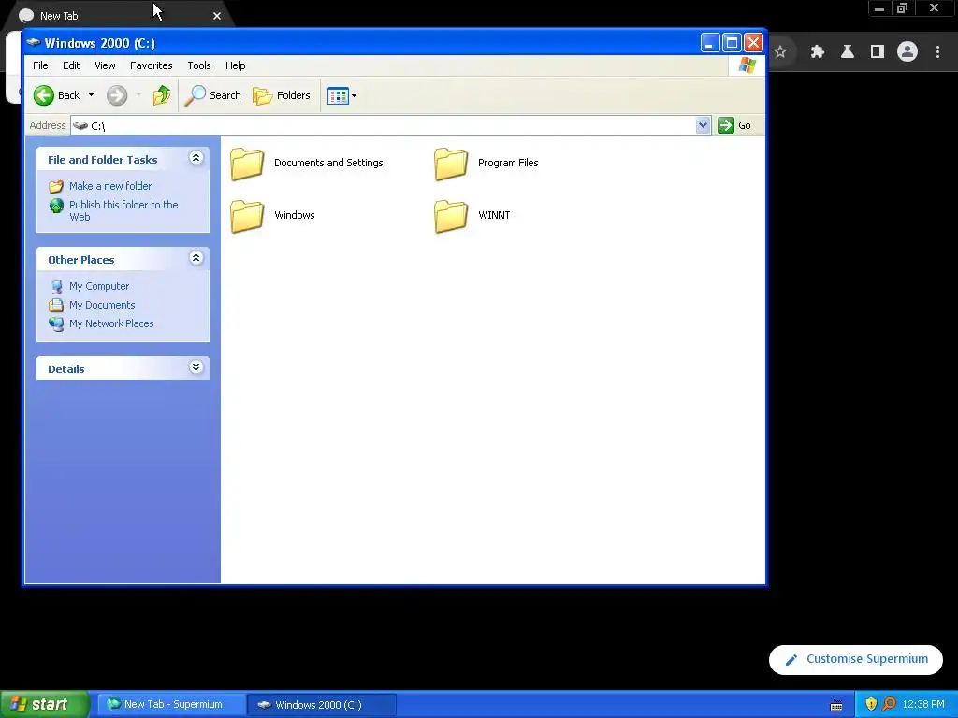
Task: Minimize the Windows 2000 (C:) window
Action: click(x=709, y=43)
